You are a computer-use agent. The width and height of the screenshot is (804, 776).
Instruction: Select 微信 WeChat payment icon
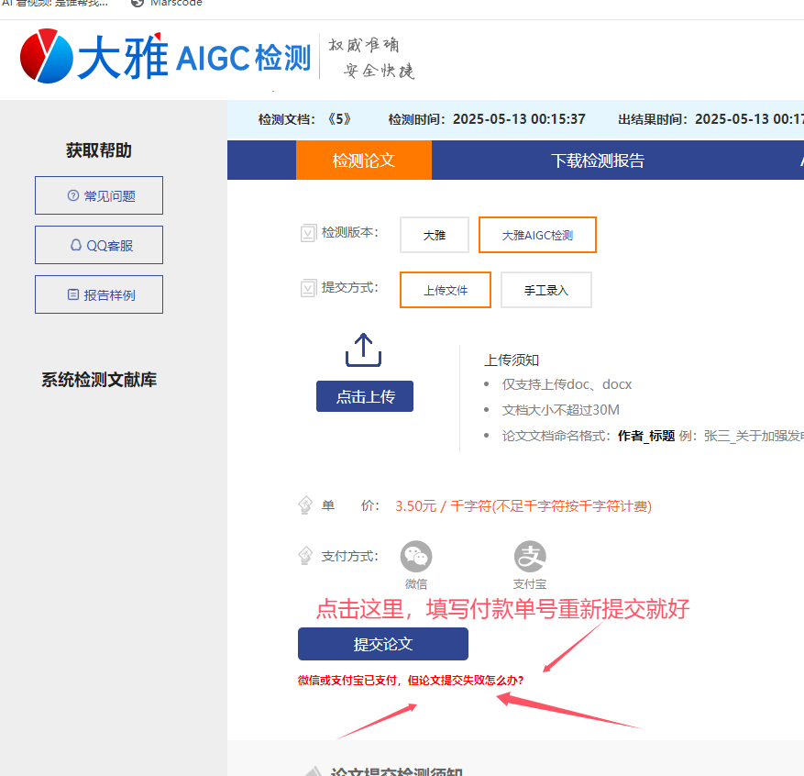click(416, 557)
